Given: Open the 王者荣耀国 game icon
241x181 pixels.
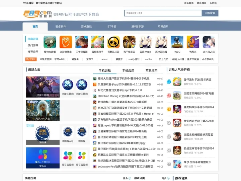Looking at the screenshot, I should point(82,42).
